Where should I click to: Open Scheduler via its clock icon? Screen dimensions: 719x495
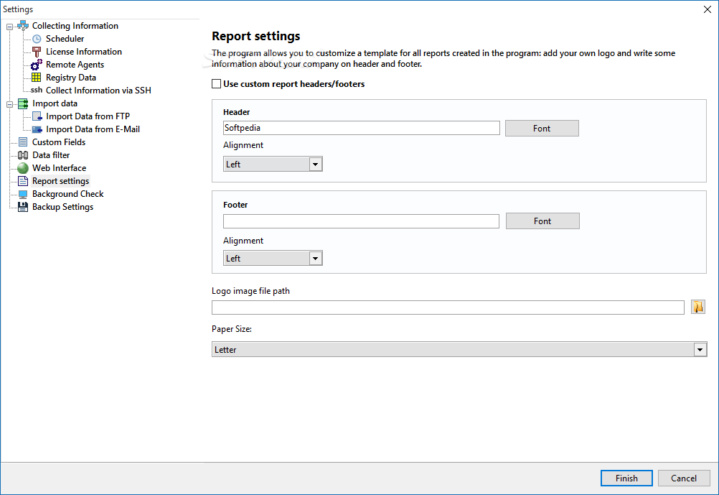pos(37,39)
